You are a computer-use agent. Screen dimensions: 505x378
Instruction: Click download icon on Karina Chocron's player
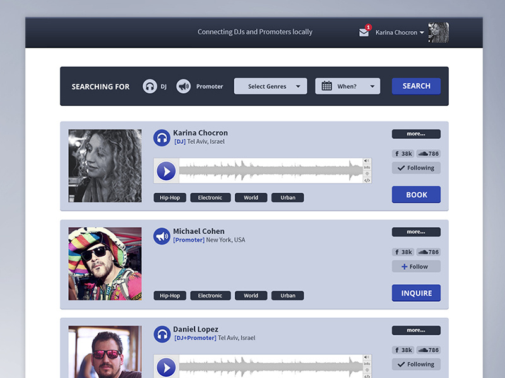pos(367,174)
